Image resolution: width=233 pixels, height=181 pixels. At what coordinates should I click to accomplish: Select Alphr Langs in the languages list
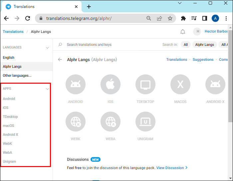pyautogui.click(x=26, y=66)
